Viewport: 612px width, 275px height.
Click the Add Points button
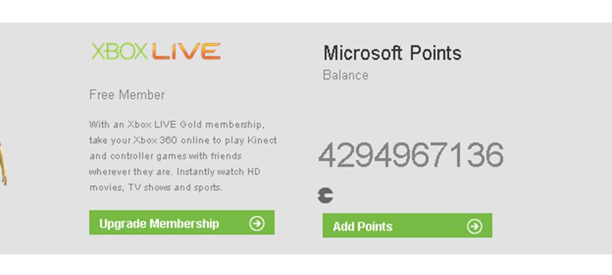pyautogui.click(x=407, y=225)
